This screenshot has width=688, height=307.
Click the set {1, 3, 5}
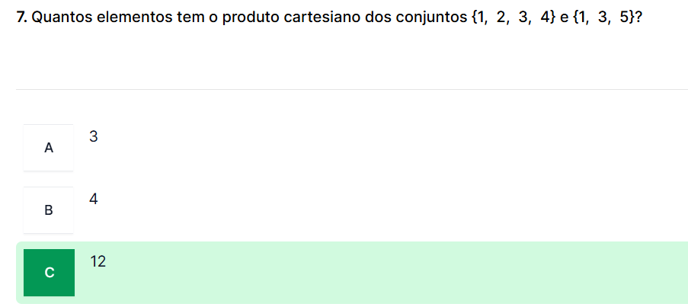(603, 18)
